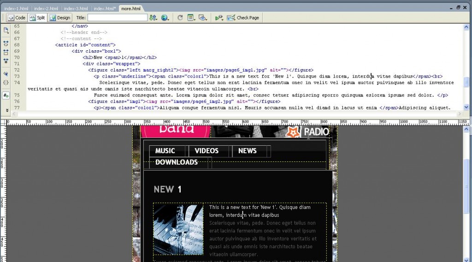Click the header end comment line
Image resolution: width=472 pixels, height=262 pixels.
(84, 32)
